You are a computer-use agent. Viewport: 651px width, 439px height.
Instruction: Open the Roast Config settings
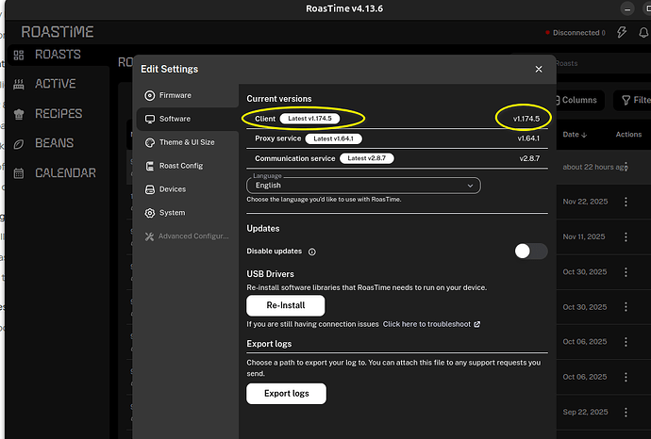click(x=180, y=166)
